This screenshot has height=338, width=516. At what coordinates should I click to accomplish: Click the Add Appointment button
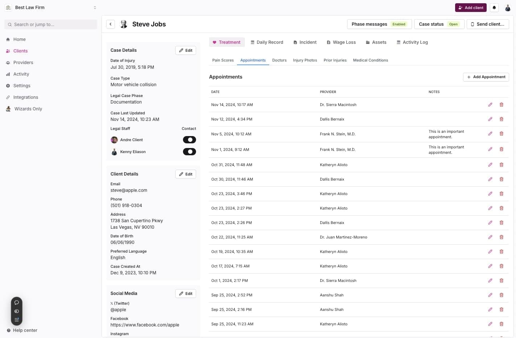tap(486, 77)
